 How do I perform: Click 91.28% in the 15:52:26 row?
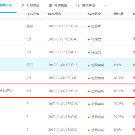coord(119,104)
